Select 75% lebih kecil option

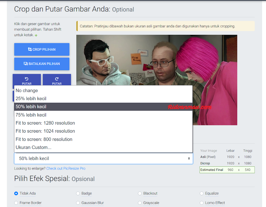coord(103,115)
